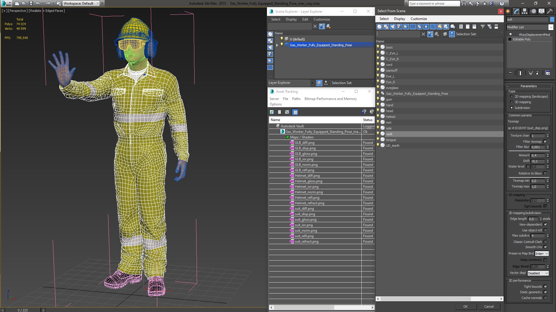Open the Hierarchy command panel tab

click(525, 11)
